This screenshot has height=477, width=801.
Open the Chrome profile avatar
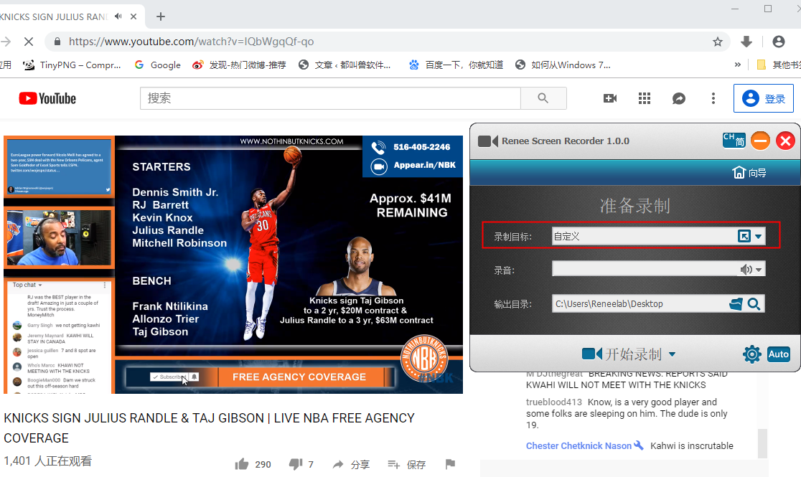click(x=779, y=42)
